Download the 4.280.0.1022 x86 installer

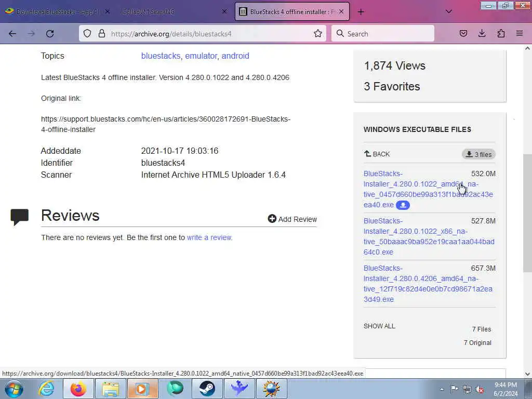tap(429, 236)
